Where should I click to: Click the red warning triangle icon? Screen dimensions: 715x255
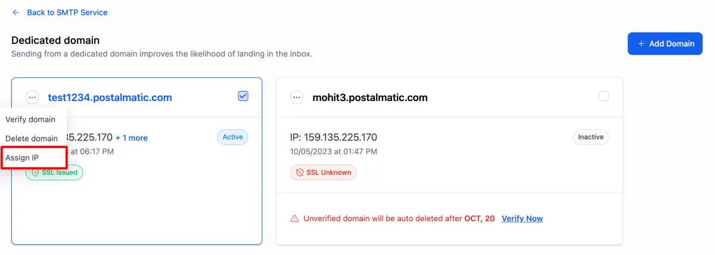294,219
